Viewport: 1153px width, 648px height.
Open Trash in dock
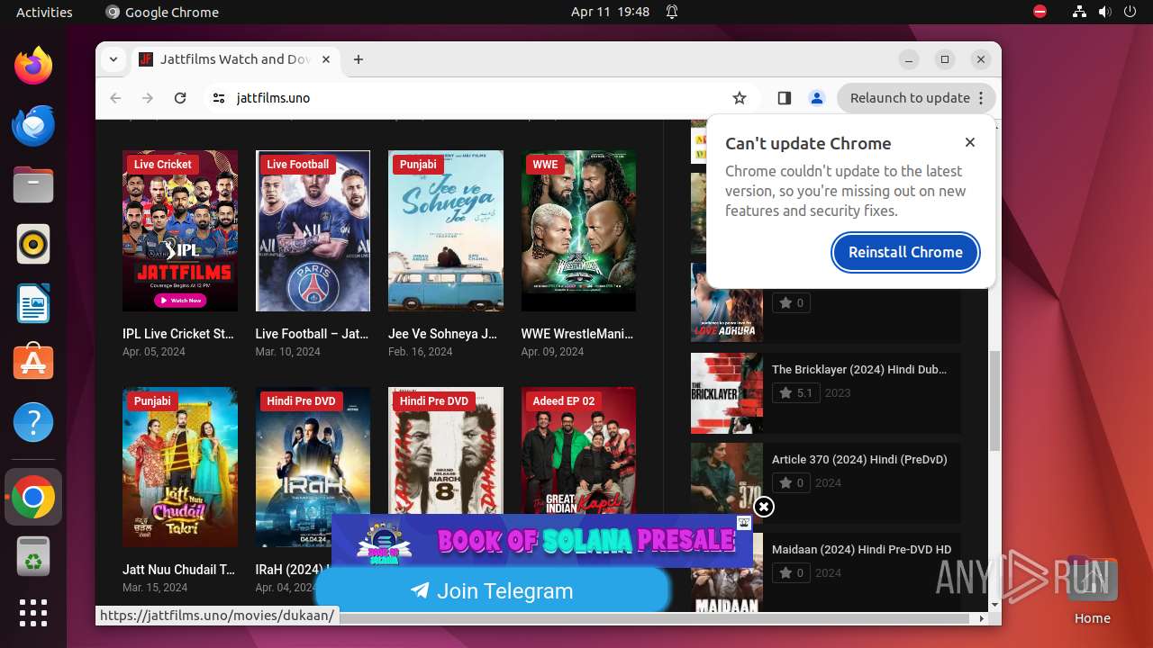click(33, 556)
